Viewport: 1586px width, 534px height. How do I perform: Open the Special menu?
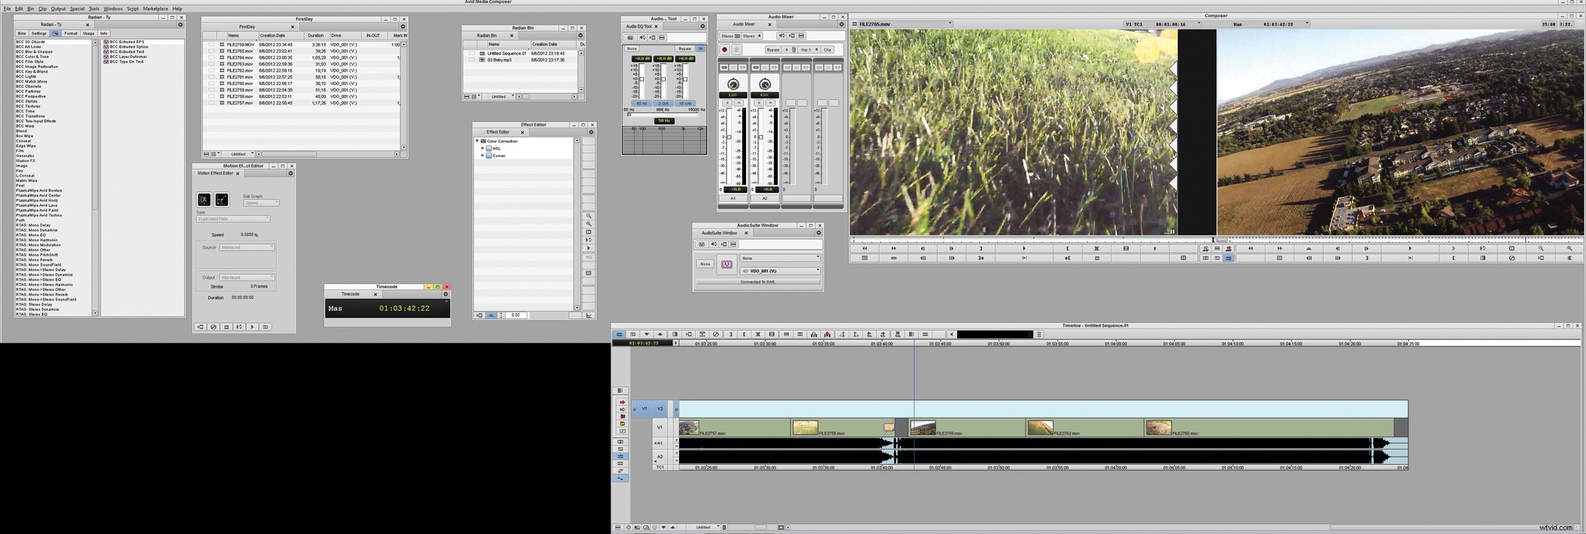[77, 9]
